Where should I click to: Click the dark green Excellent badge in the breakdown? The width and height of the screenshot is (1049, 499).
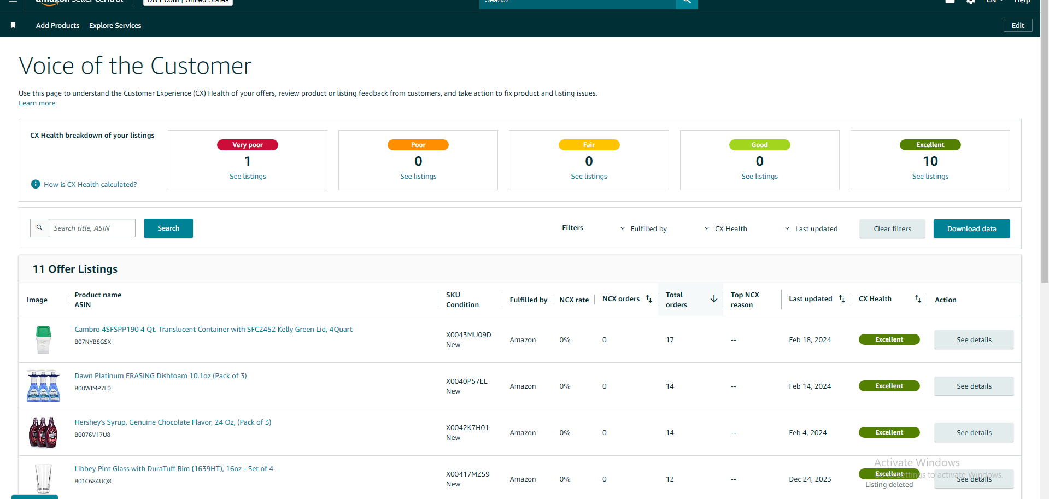pyautogui.click(x=930, y=145)
